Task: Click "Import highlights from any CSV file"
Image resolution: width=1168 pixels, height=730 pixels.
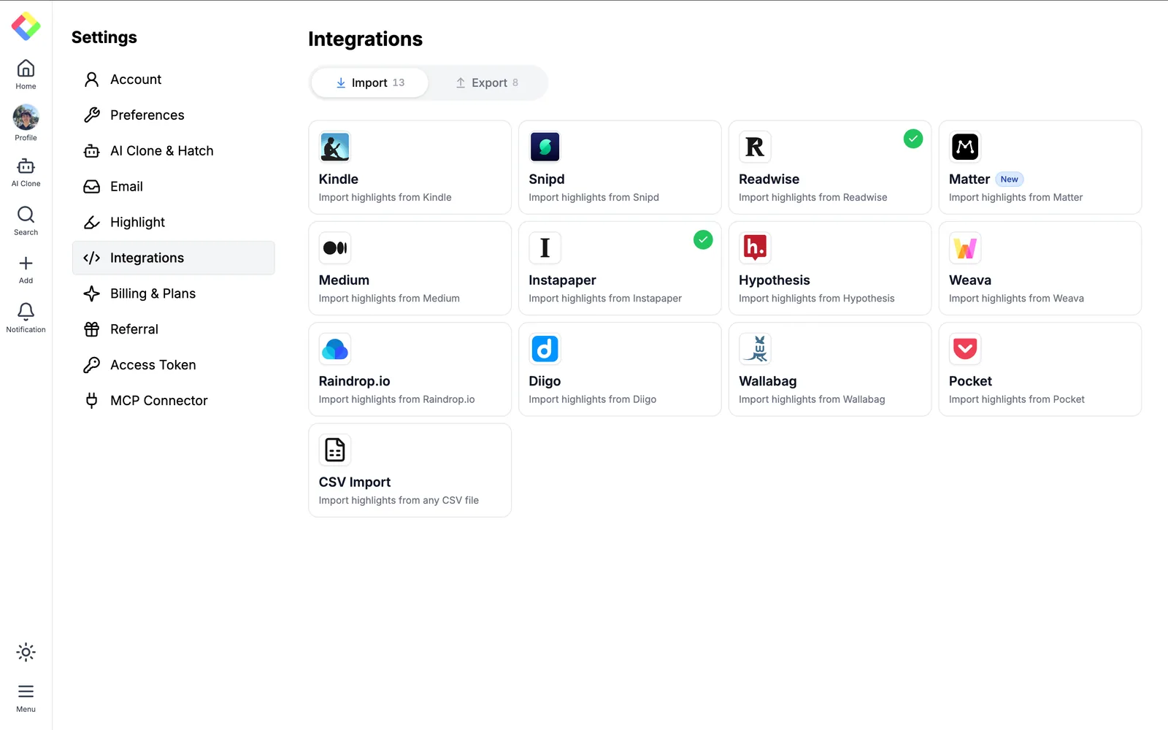Action: pos(399,501)
